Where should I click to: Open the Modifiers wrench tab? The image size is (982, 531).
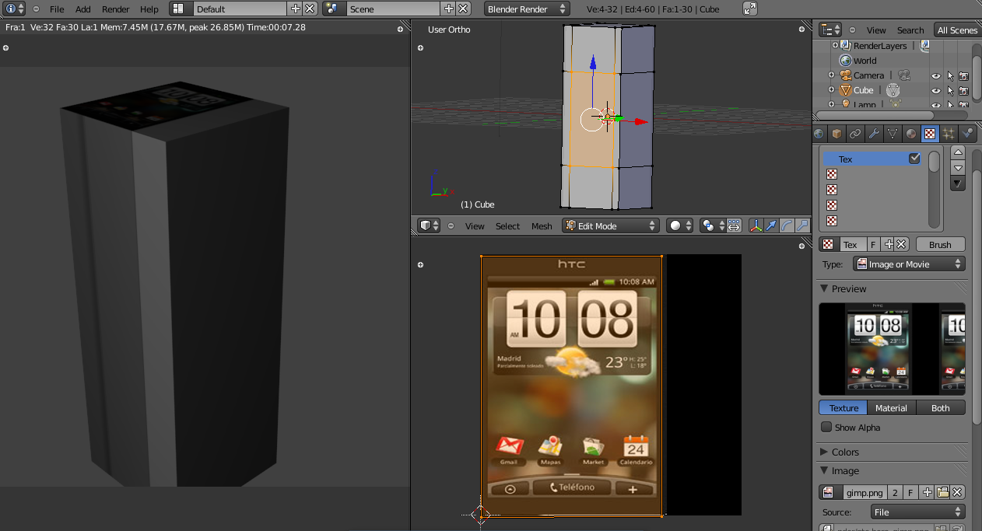point(874,134)
